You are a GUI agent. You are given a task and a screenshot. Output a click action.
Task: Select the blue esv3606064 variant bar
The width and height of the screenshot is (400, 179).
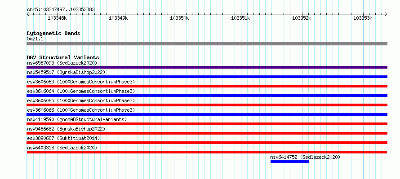pyautogui.click(x=207, y=96)
